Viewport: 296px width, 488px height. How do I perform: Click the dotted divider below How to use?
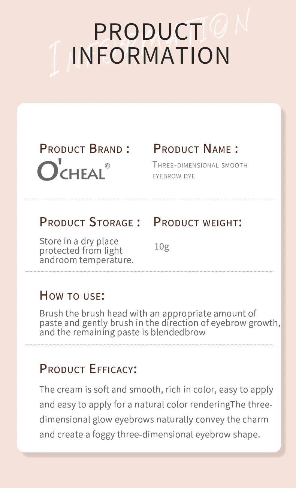pyautogui.click(x=149, y=345)
